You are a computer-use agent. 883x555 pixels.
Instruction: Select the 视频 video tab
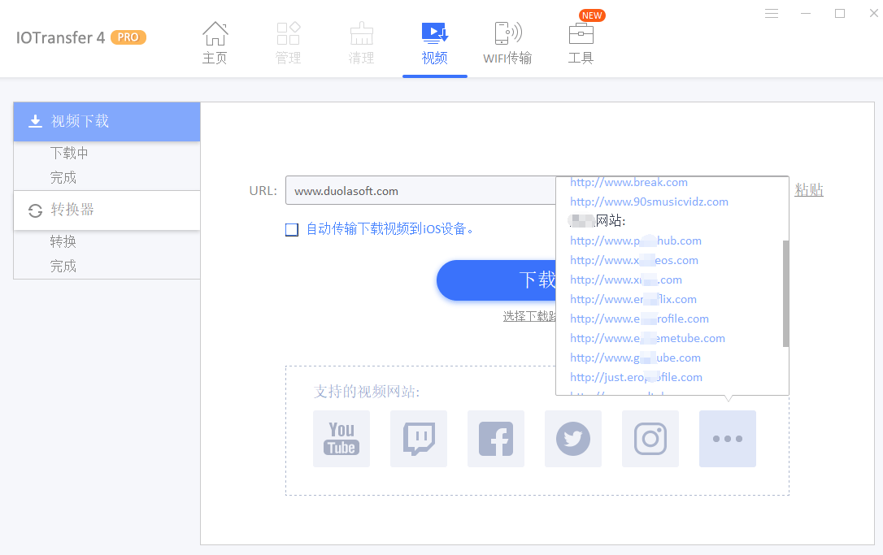pos(435,43)
